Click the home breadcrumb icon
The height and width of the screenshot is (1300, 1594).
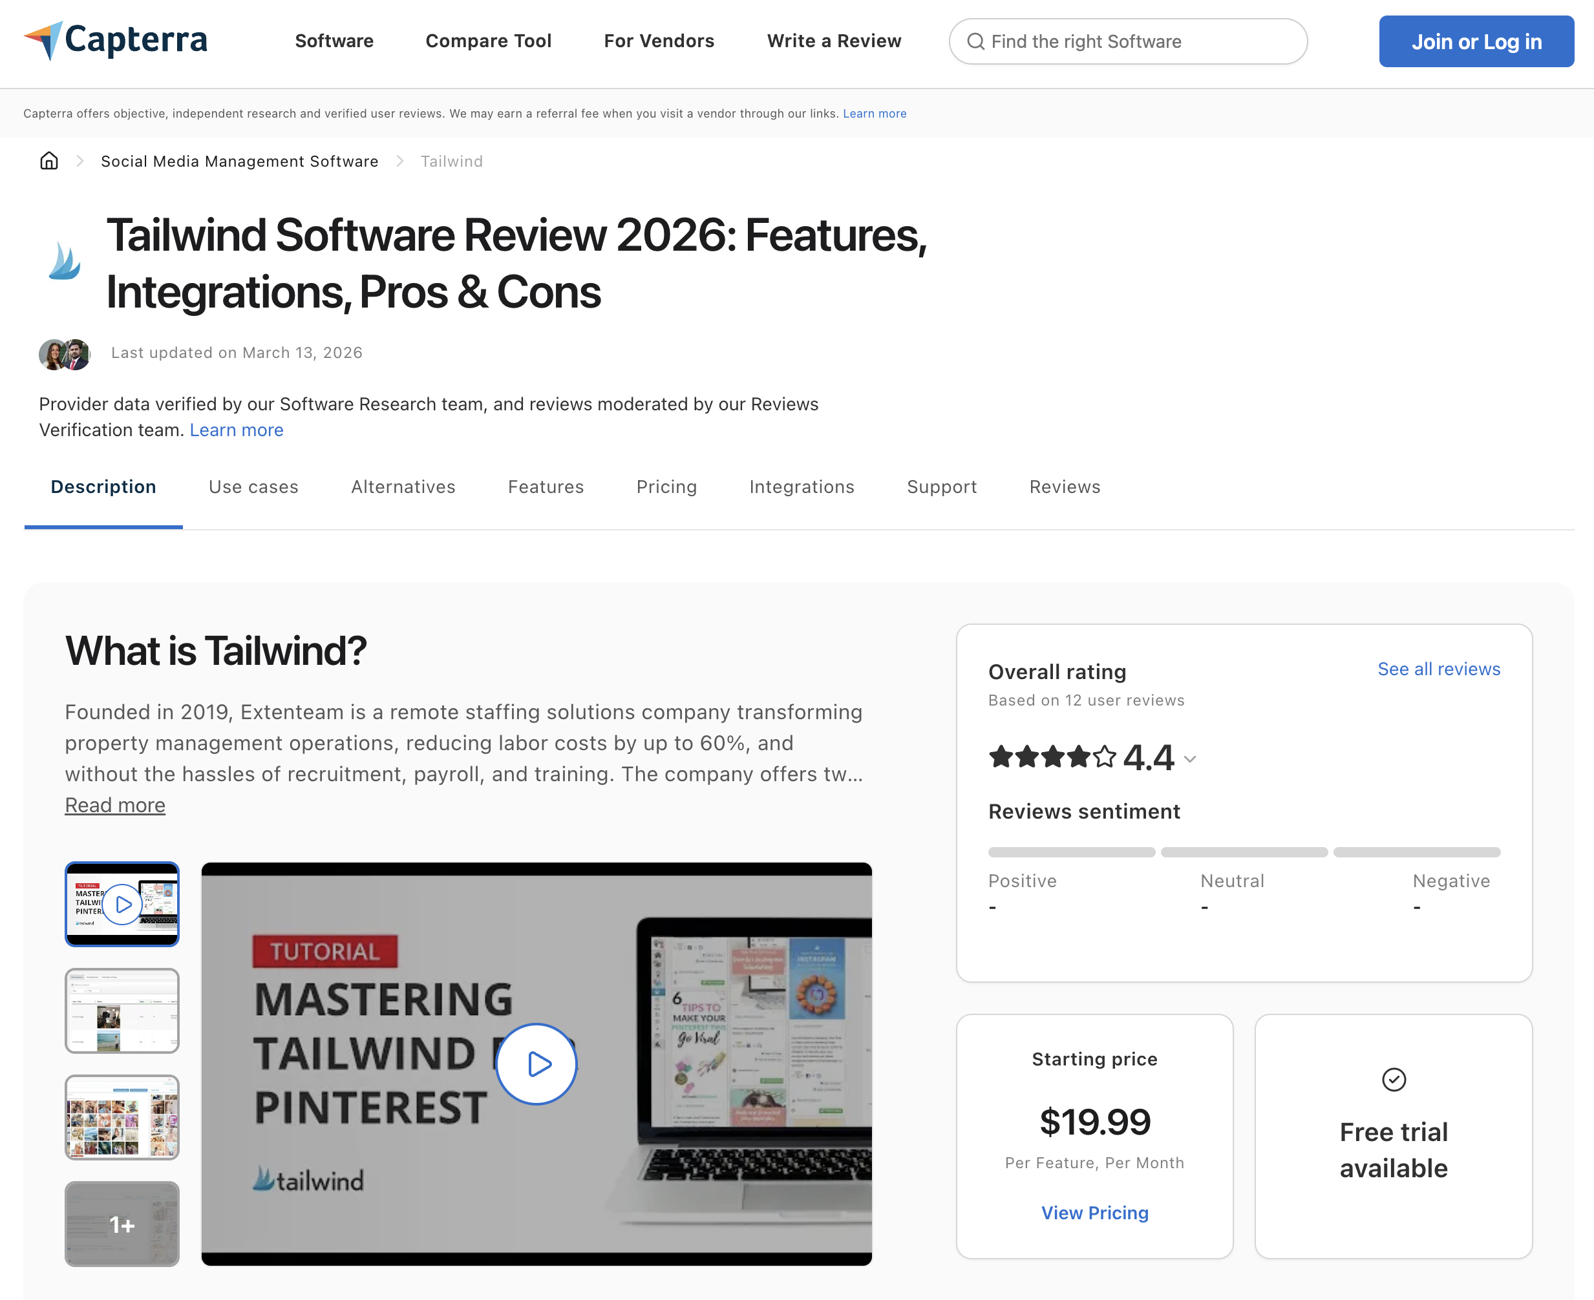click(48, 161)
